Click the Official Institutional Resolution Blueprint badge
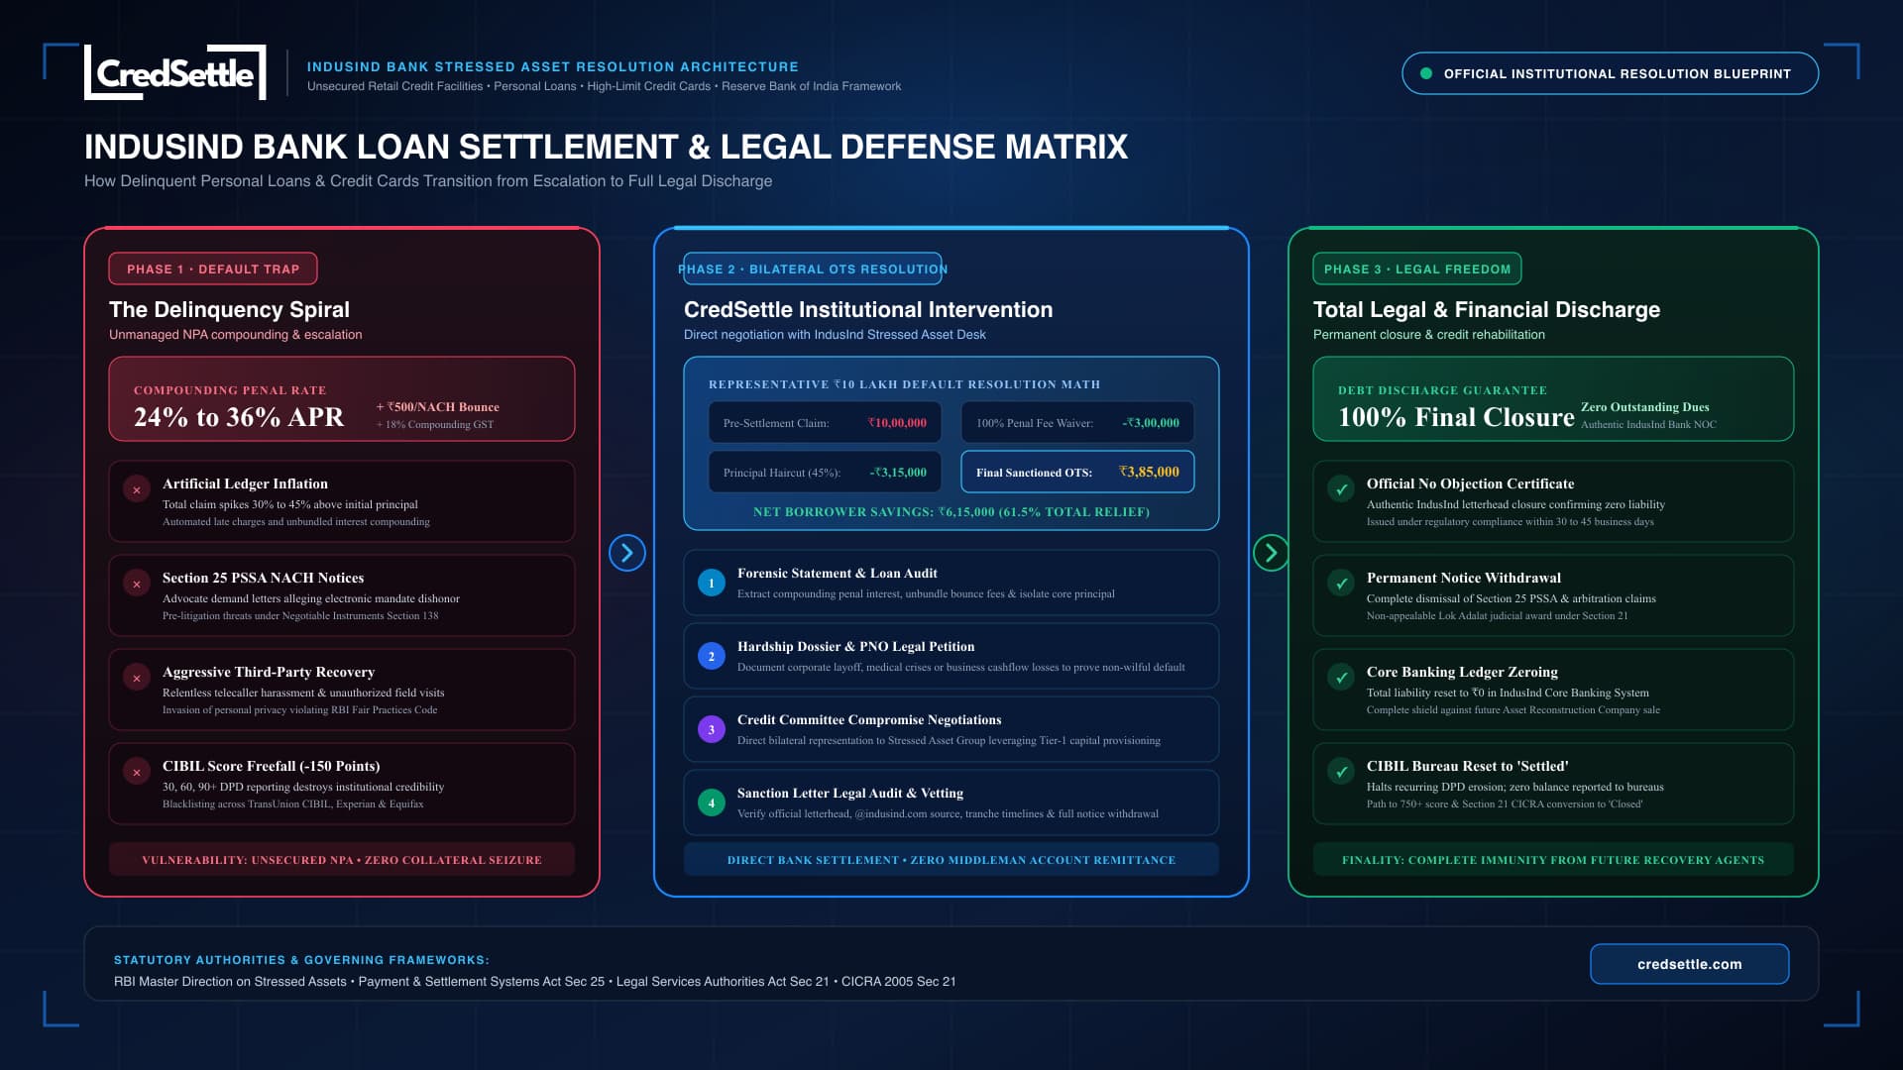 pyautogui.click(x=1610, y=73)
